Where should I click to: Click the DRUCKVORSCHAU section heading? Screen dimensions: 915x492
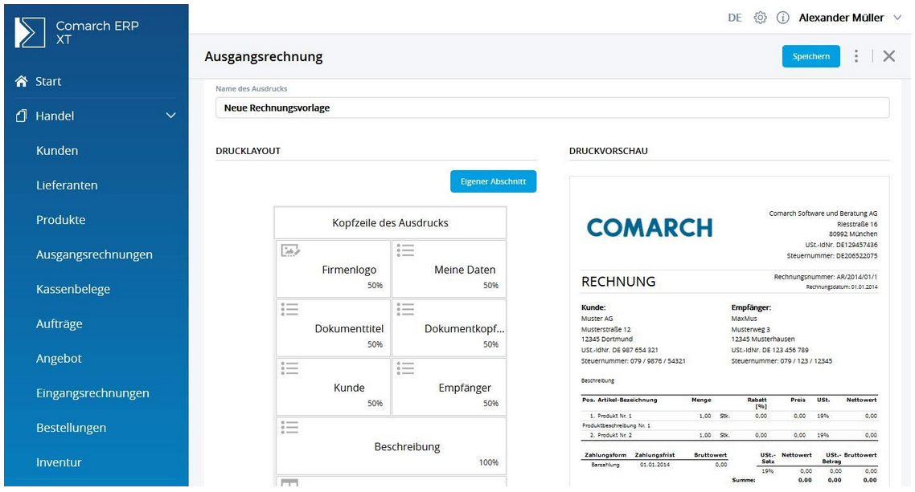pyautogui.click(x=609, y=151)
